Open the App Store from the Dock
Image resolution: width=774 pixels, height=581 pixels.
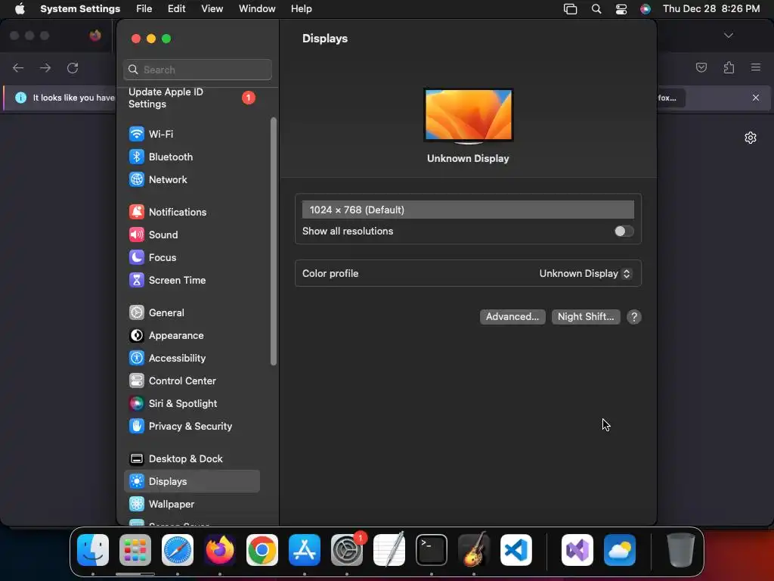[x=305, y=550]
